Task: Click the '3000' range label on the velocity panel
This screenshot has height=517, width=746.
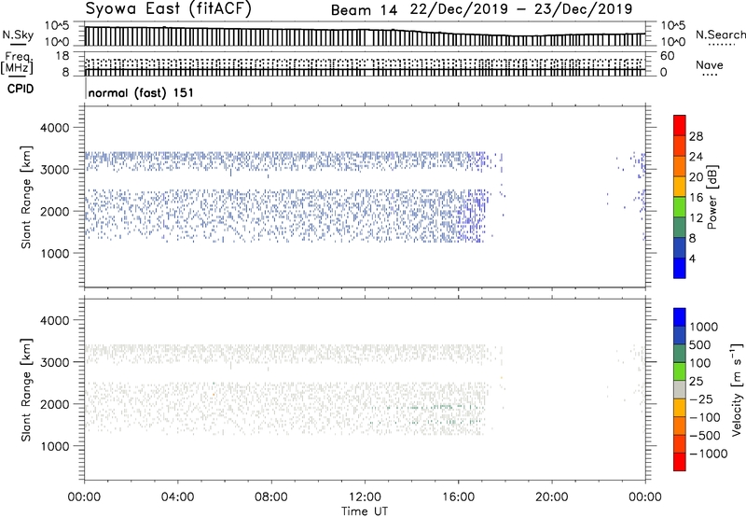Action: (54, 362)
